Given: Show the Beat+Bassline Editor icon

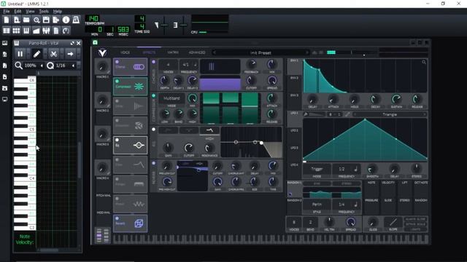Looking at the screenshot, I should click(16, 31).
